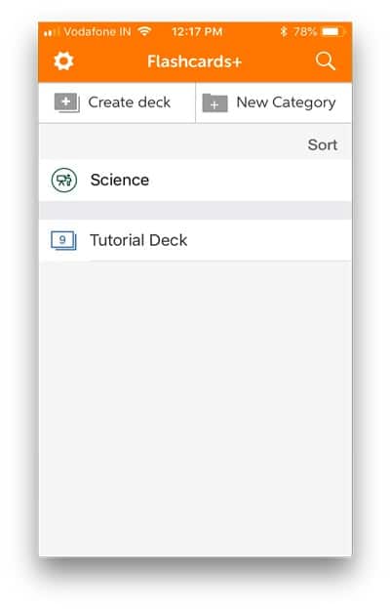This screenshot has height=610, width=390.
Task: Open the Sort options
Action: coord(323,144)
